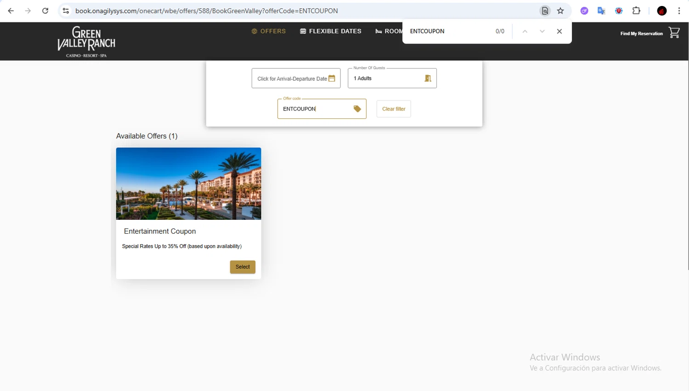Open the Chrome profile avatar
689x391 pixels.
pos(662,11)
